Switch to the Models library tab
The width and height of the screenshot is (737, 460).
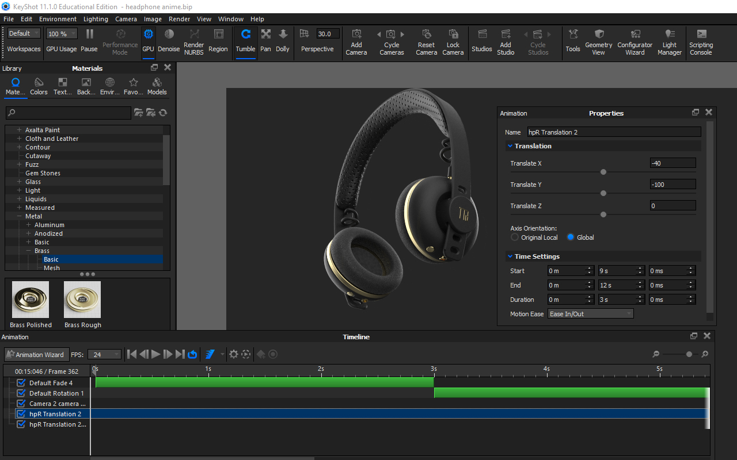(157, 87)
